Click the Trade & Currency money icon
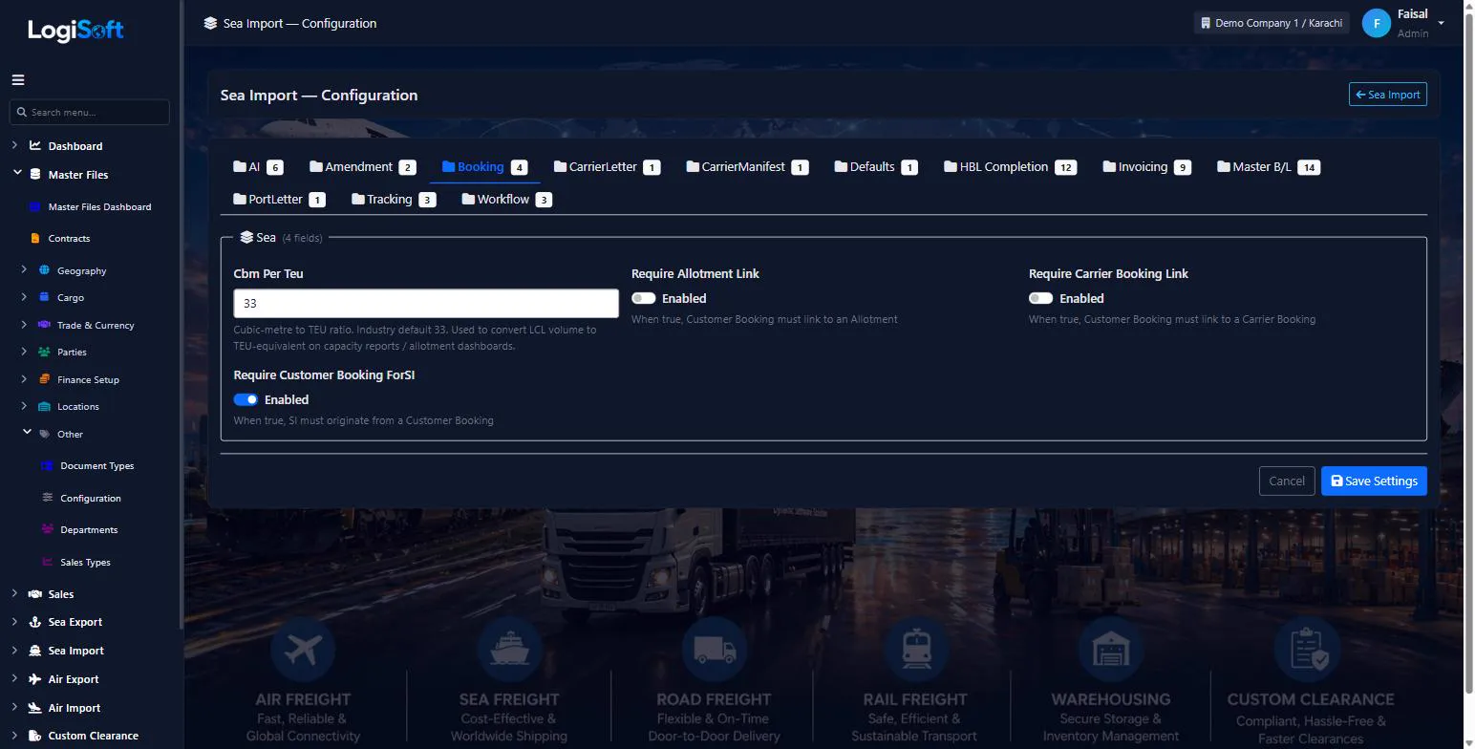Screen dimensions: 1475x749 [x=44, y=325]
